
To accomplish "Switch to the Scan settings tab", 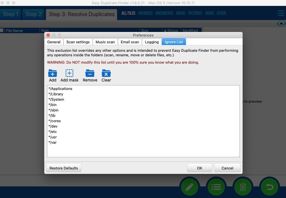I will [78, 42].
